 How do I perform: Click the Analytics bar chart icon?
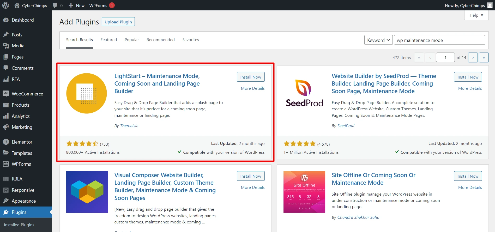click(6, 116)
